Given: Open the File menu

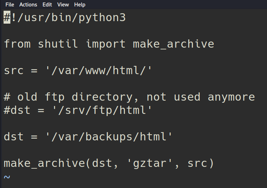Looking at the screenshot, I should (x=10, y=5).
